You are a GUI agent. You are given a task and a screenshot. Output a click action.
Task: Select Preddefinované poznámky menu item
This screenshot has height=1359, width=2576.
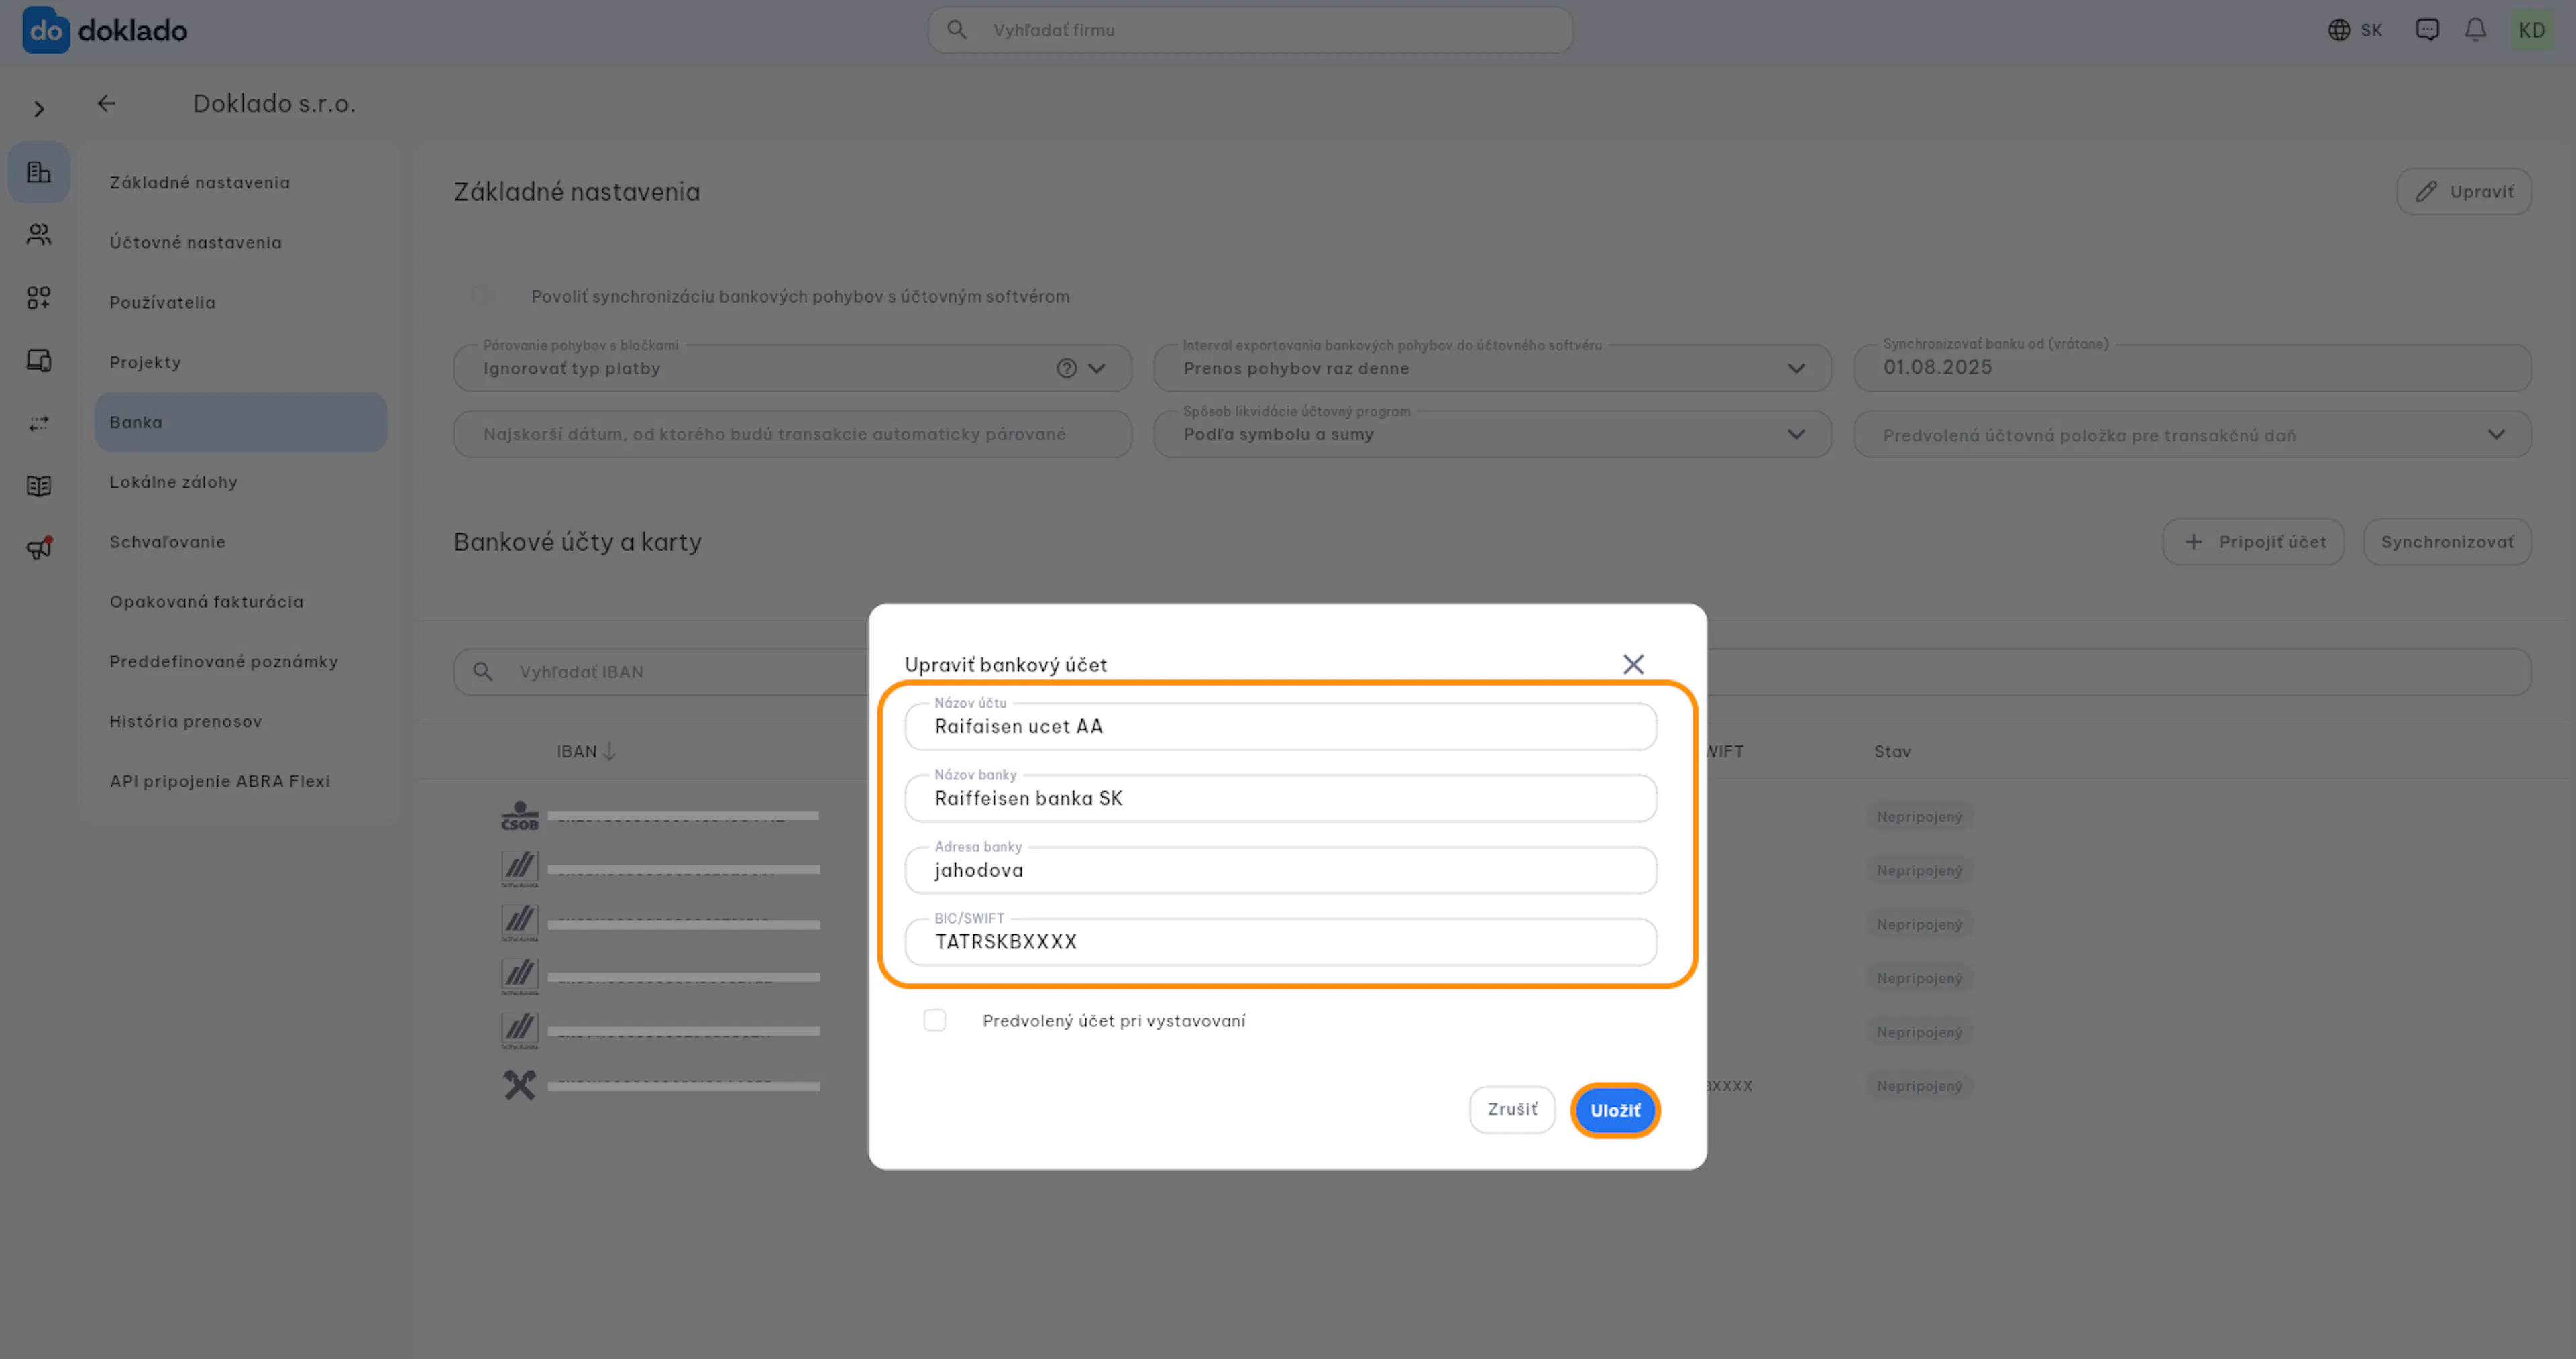click(x=240, y=662)
